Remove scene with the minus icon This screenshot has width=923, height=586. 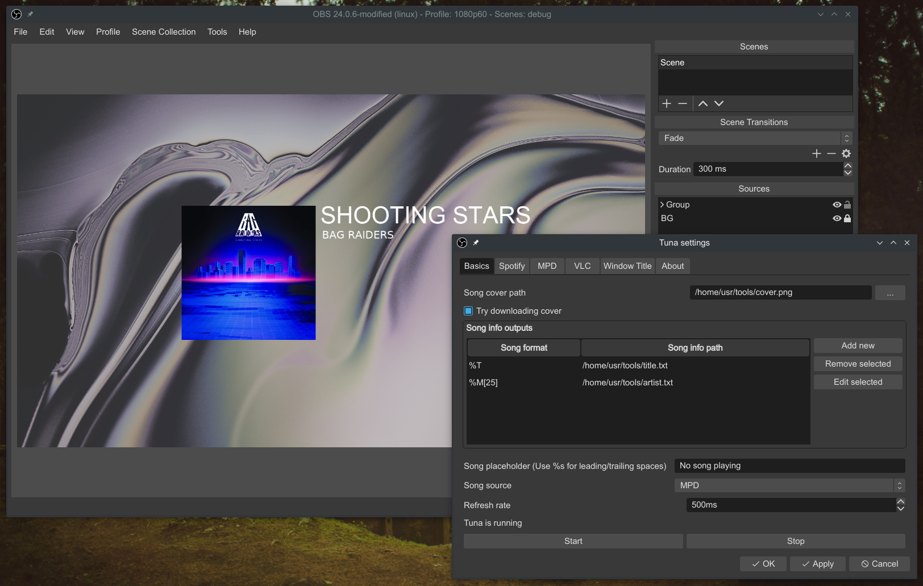(683, 103)
